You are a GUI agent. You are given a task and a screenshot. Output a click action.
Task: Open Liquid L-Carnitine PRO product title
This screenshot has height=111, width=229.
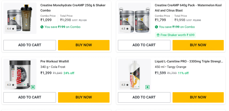(x=189, y=61)
